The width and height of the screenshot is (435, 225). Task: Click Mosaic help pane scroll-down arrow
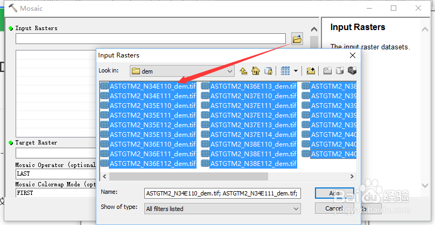pos(425,185)
